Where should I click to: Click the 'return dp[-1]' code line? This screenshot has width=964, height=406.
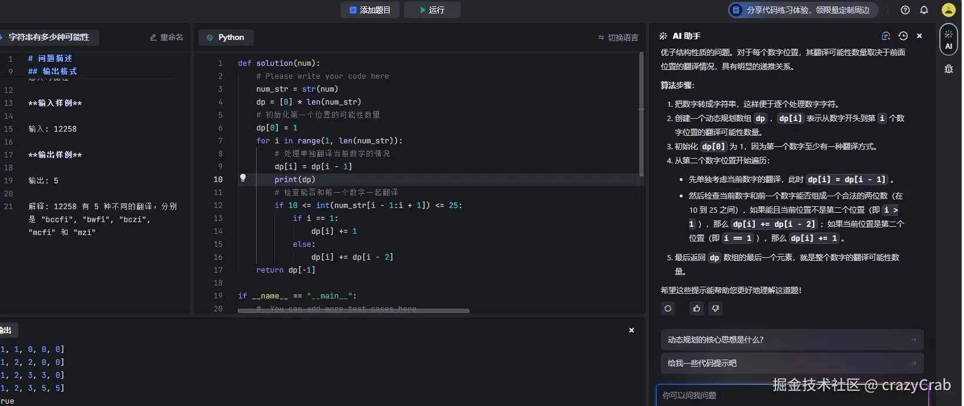(x=285, y=270)
